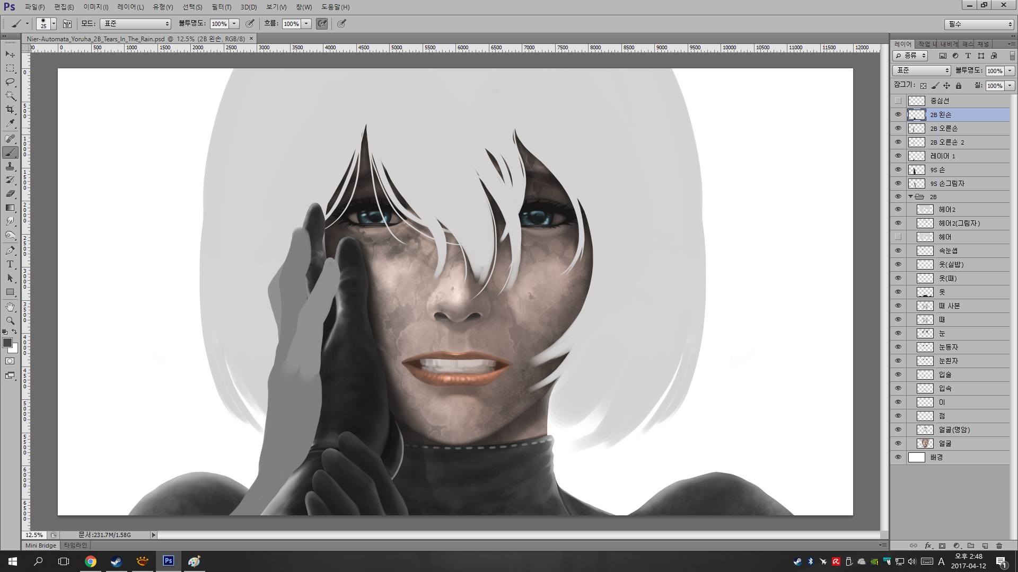Select the Type tool
This screenshot has height=572, width=1018.
tap(10, 264)
